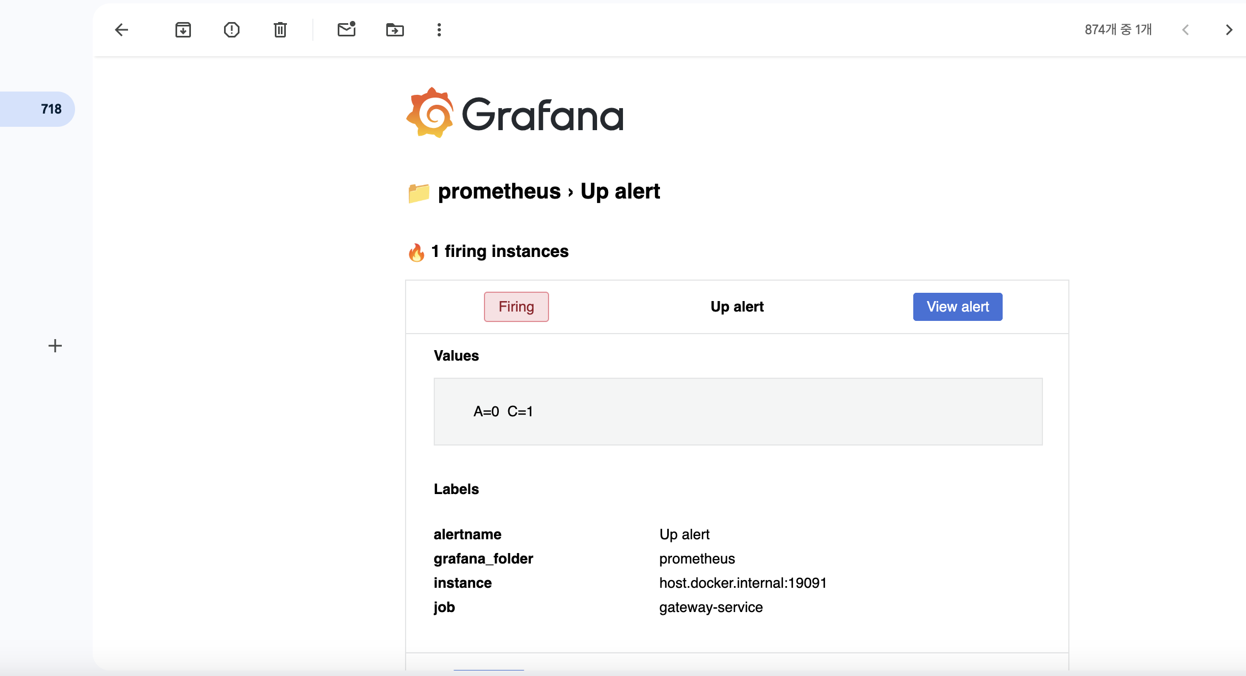Go to the older message arrow
Screen dimensions: 1246x676
click(1229, 30)
